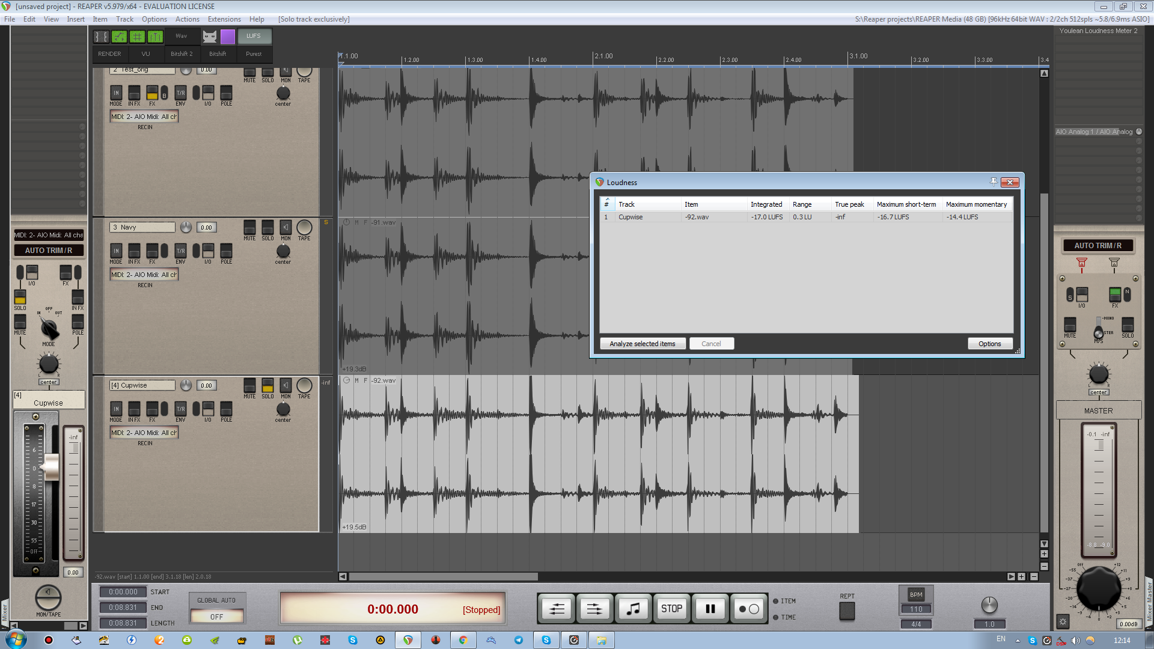1154x649 pixels.
Task: Click the green grid toolbar icon
Action: 137,37
